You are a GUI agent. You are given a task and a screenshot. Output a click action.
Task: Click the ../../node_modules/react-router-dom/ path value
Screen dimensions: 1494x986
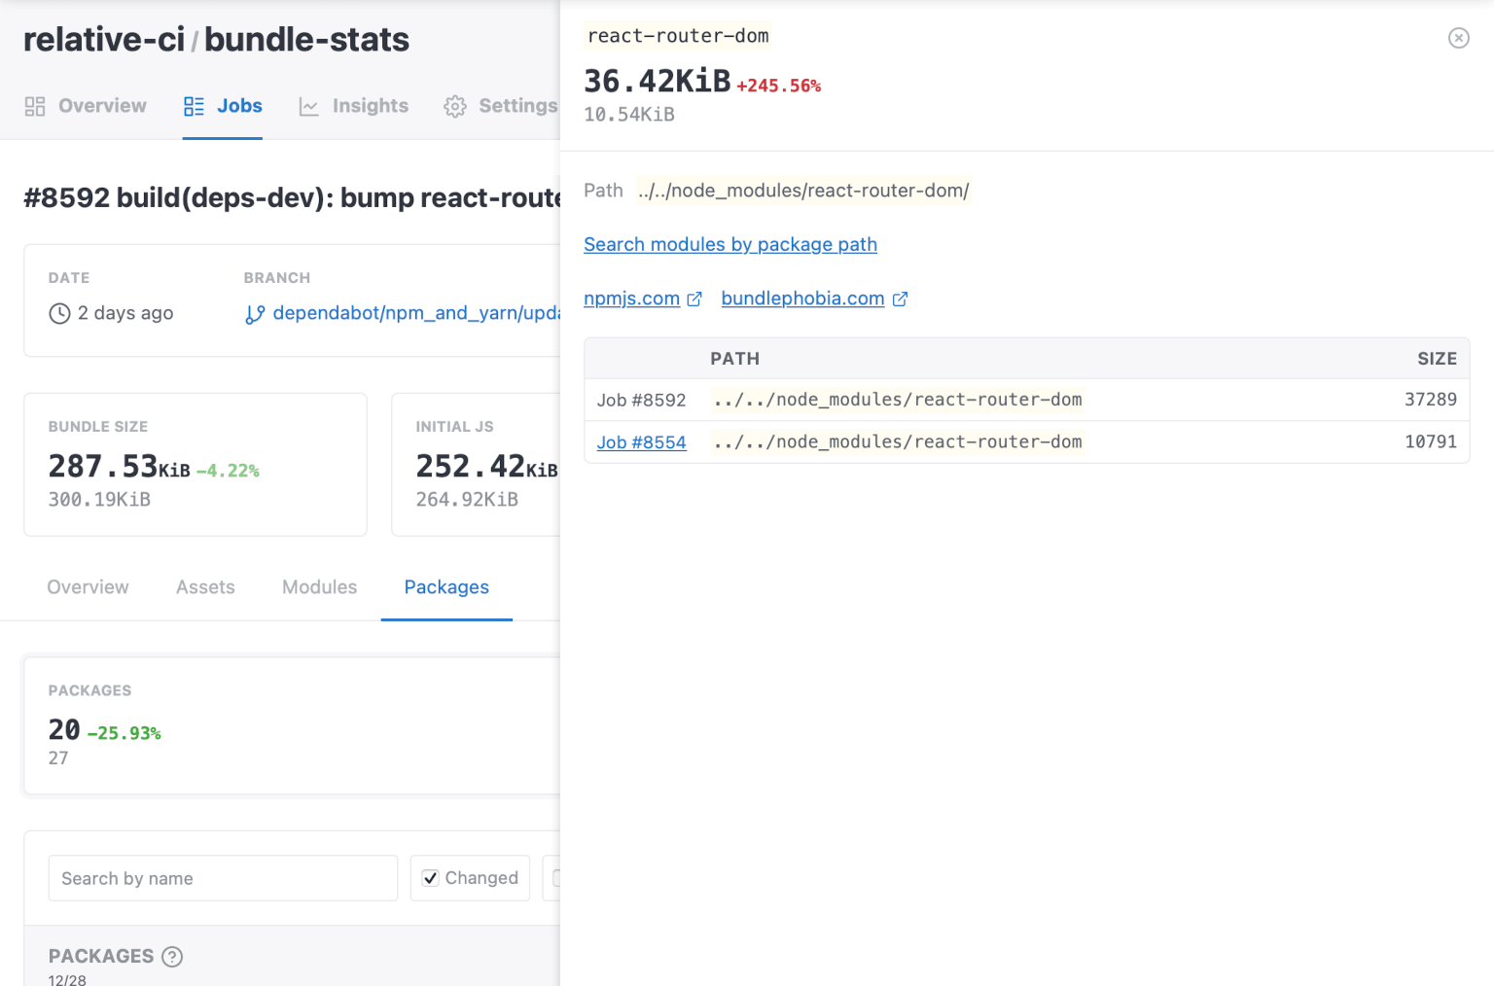803,191
